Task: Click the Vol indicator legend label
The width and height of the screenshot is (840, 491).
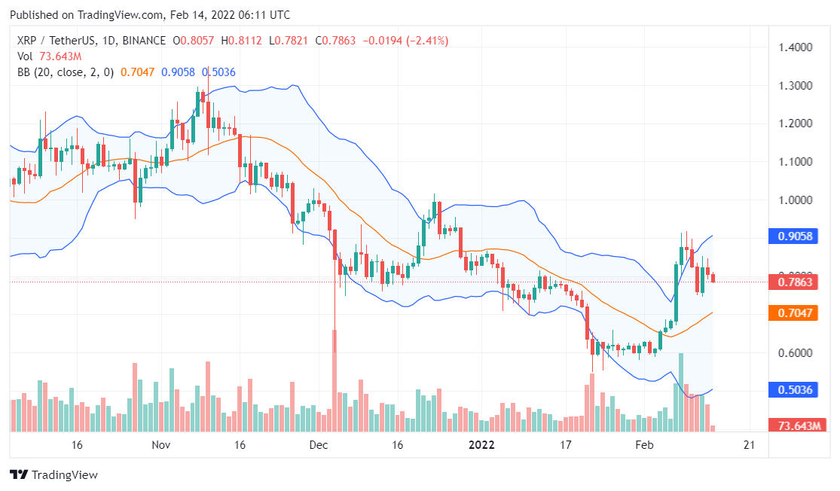Action: pos(25,56)
